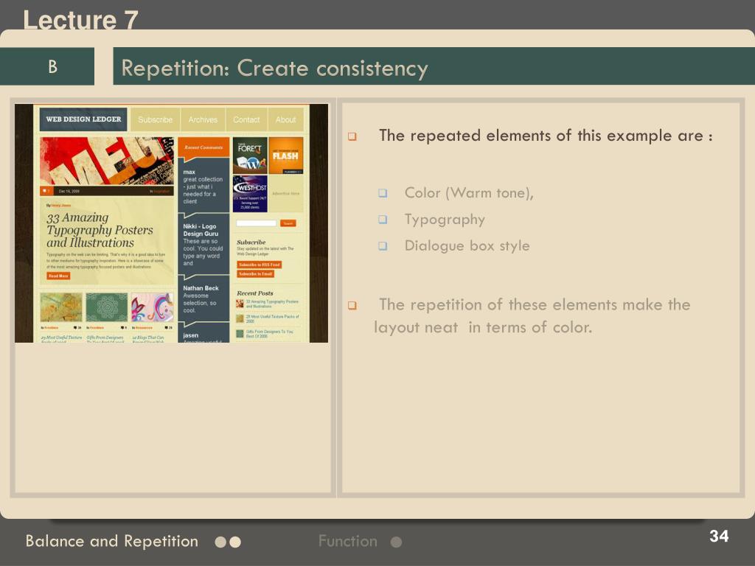The width and height of the screenshot is (755, 566).
Task: Click the second dot beside 'Balance and Repetition'
Action: pyautogui.click(x=235, y=542)
